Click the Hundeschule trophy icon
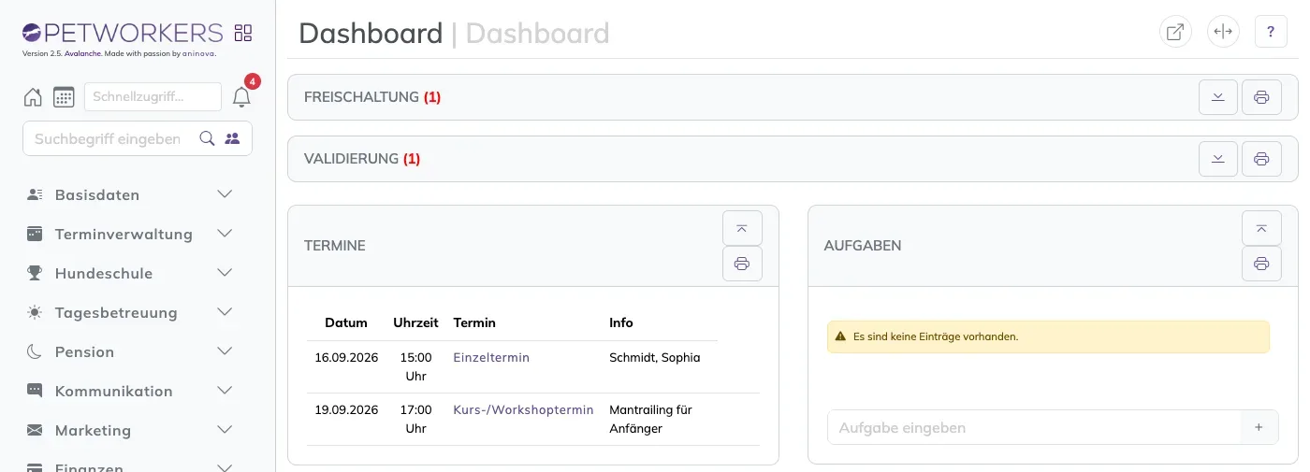 coord(35,273)
